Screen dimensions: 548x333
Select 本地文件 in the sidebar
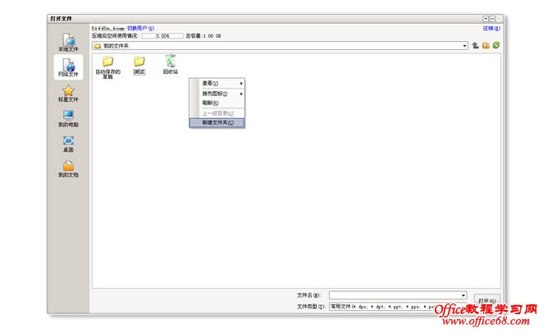(68, 42)
